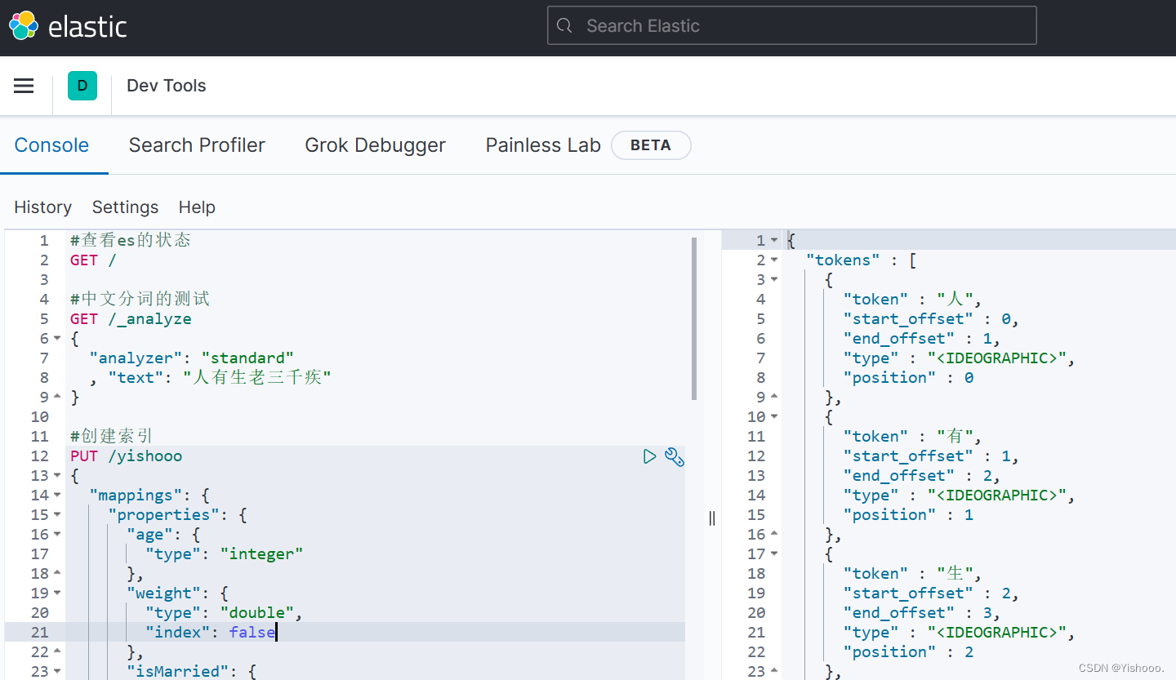Open console Settings
This screenshot has height=680, width=1176.
tap(125, 207)
